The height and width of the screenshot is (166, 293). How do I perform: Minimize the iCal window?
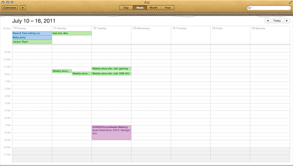point(7,2)
